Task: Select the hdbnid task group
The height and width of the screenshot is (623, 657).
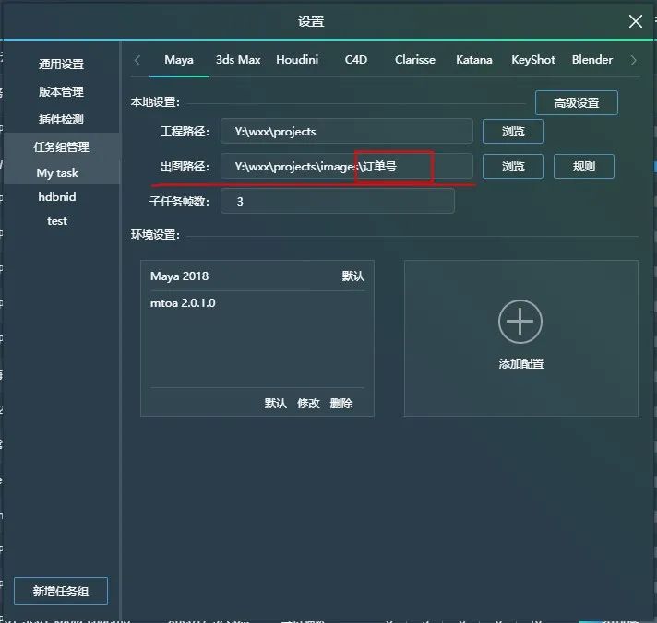Action: [x=57, y=197]
